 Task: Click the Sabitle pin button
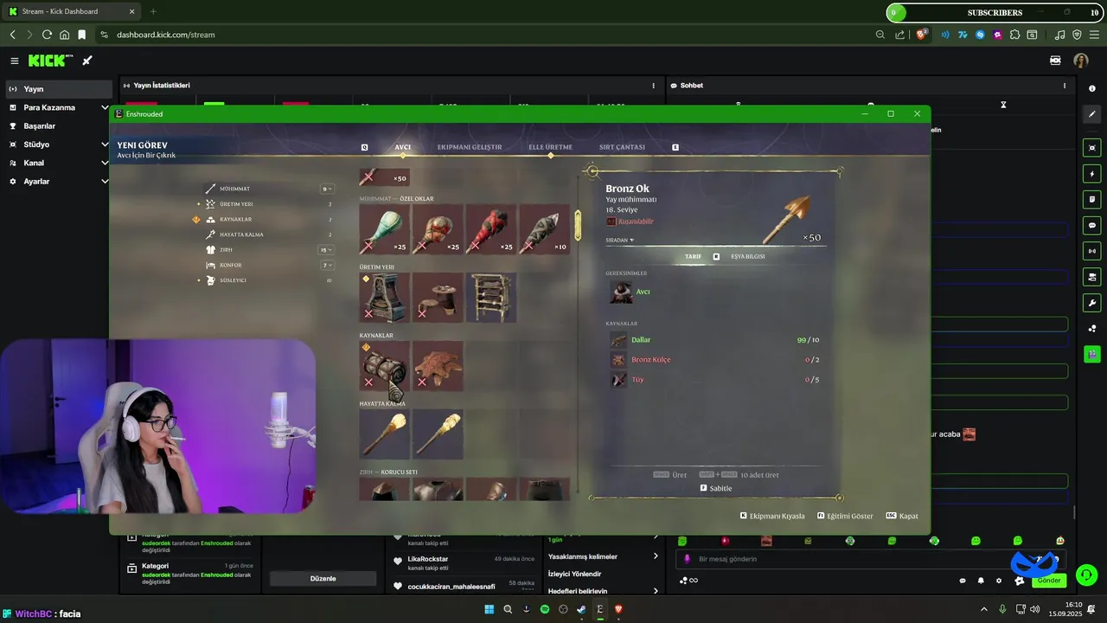coord(715,488)
